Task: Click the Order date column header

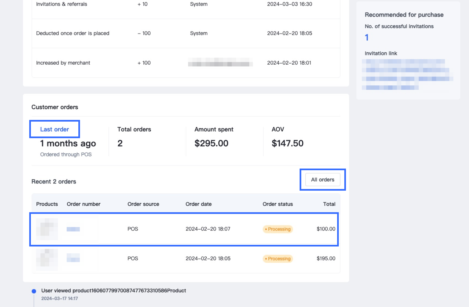Action: 198,204
